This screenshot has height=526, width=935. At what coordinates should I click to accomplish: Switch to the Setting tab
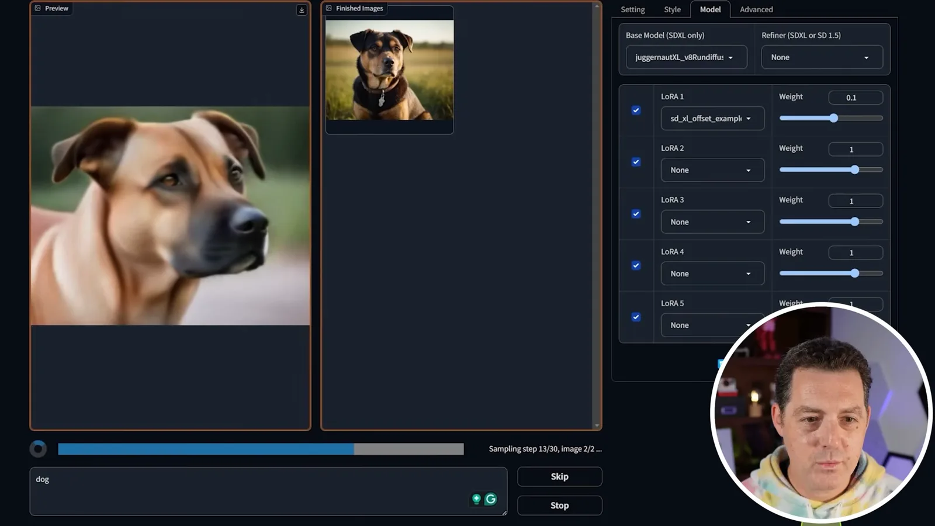(633, 9)
